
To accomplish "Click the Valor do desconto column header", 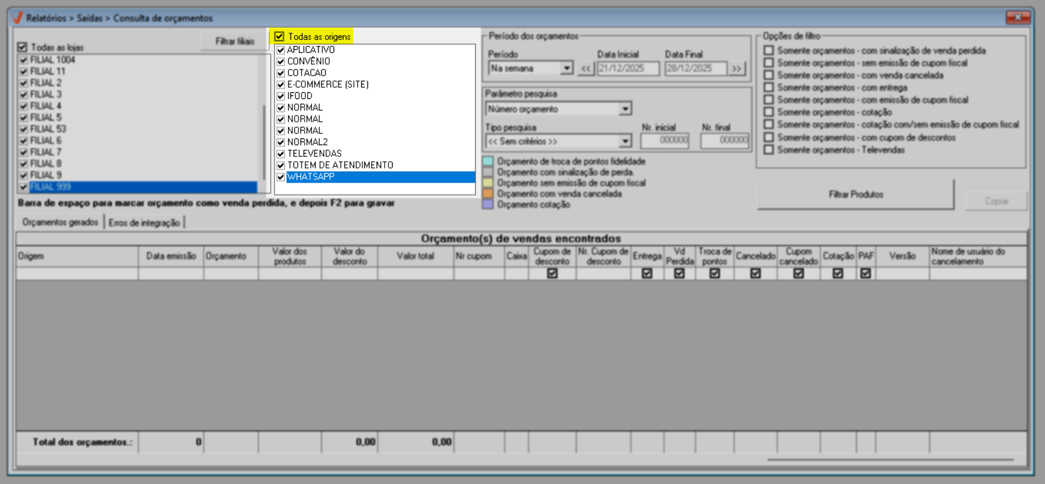I will point(350,256).
